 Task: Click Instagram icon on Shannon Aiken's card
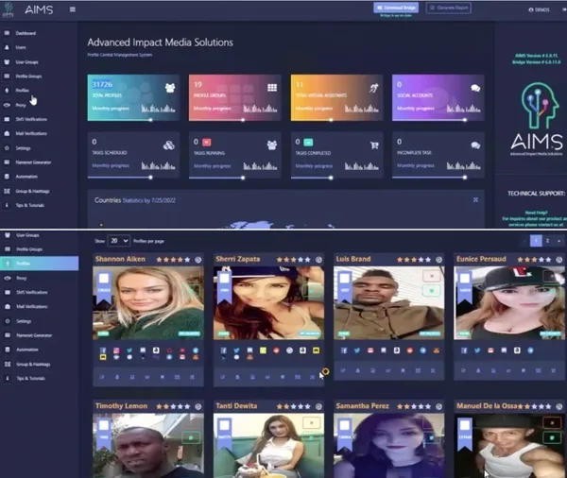116,350
